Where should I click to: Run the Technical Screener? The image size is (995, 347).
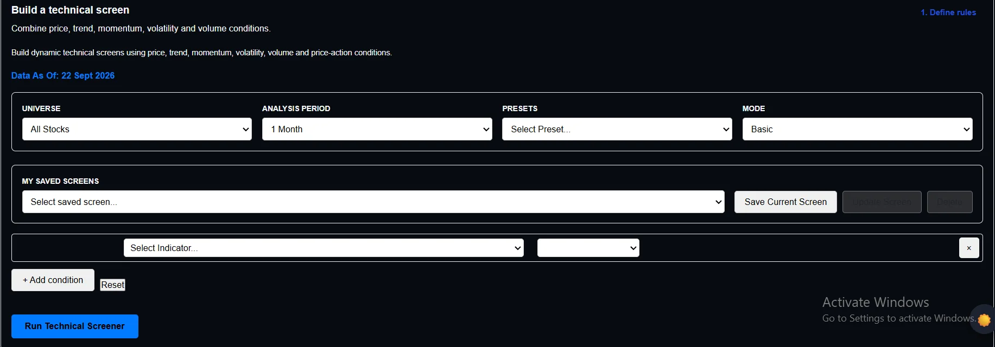(x=75, y=326)
